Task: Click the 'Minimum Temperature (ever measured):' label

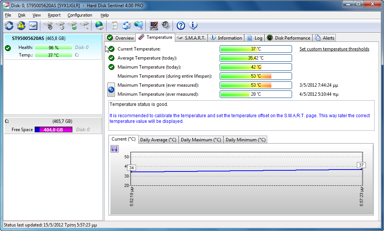Action: coord(158,94)
